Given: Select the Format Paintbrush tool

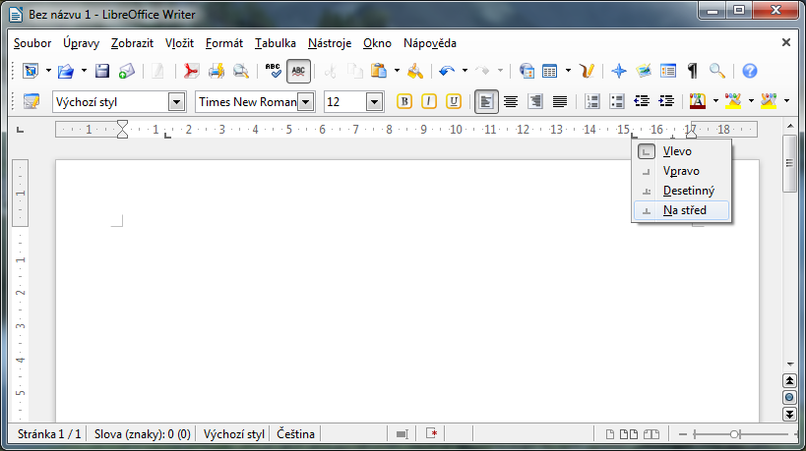Looking at the screenshot, I should pyautogui.click(x=415, y=71).
